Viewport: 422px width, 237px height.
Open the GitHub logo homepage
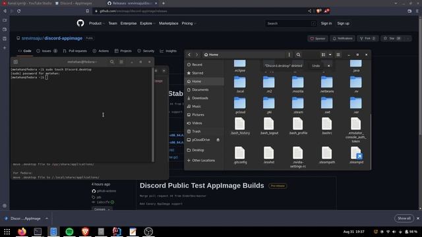[x=80, y=23]
